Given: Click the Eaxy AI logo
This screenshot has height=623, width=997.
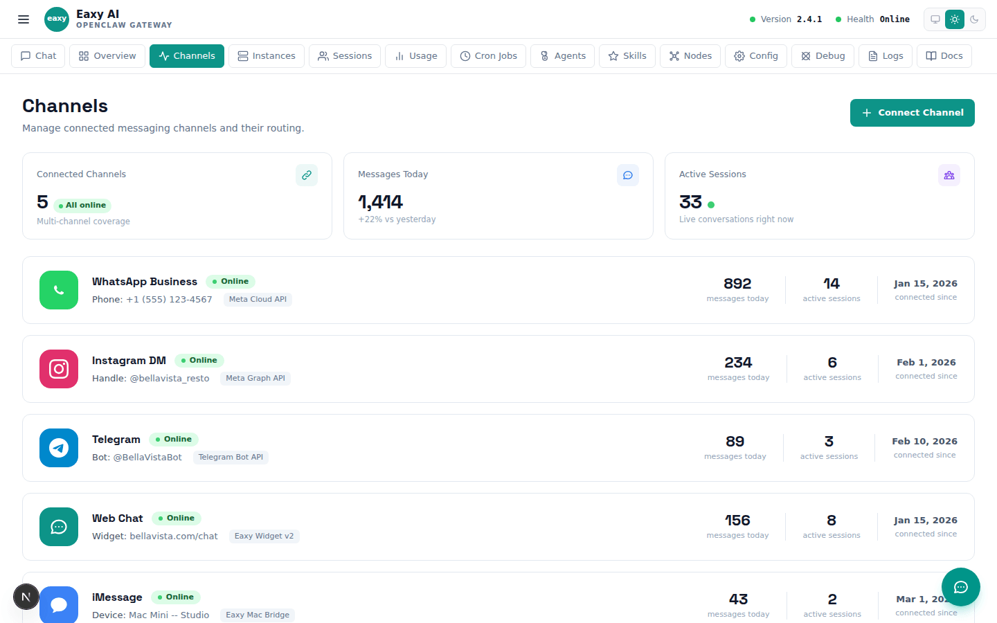Looking at the screenshot, I should pos(57,19).
